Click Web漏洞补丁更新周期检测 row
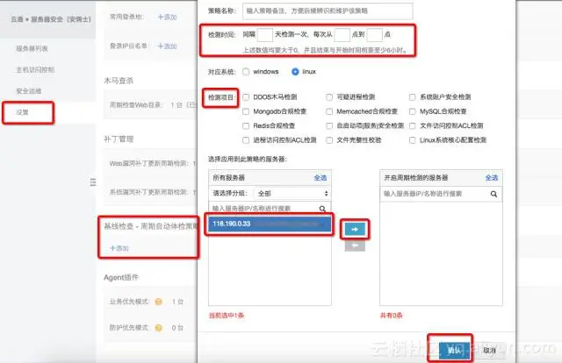 153,163
